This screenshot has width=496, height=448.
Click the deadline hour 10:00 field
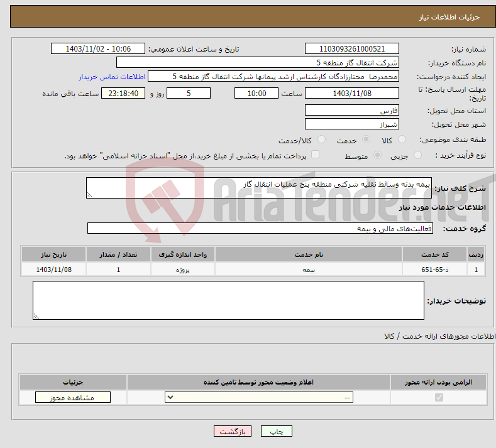pos(256,93)
